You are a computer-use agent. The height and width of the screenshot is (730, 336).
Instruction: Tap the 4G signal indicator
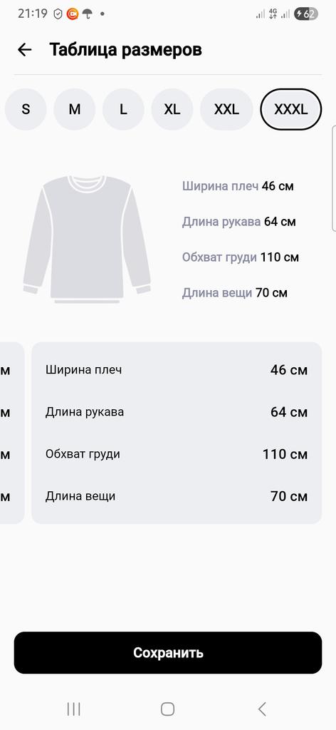pos(273,14)
